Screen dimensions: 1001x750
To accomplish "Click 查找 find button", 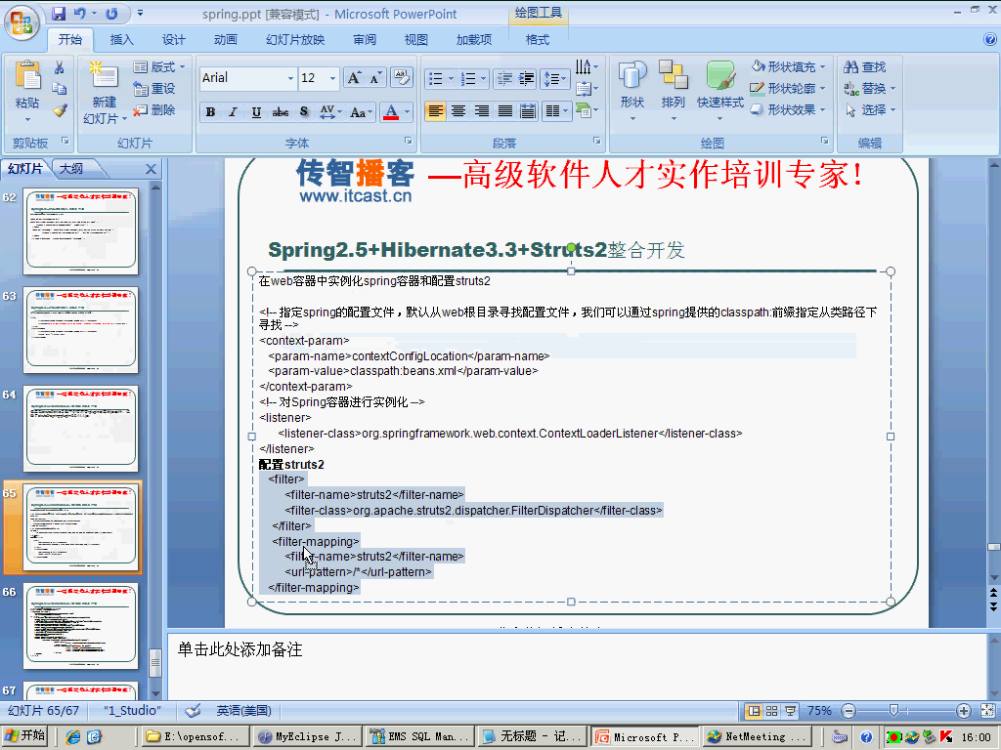I will click(x=865, y=67).
